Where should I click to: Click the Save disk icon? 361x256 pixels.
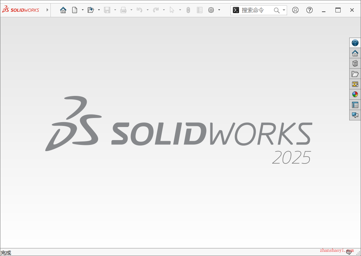[107, 10]
